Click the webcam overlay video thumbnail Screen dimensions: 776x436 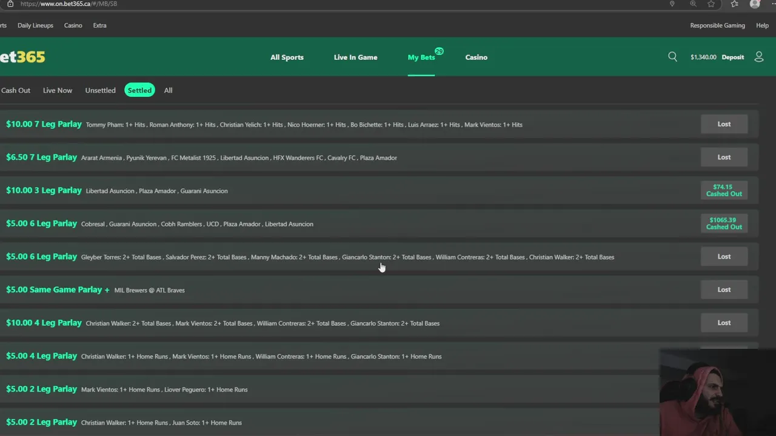pos(718,392)
